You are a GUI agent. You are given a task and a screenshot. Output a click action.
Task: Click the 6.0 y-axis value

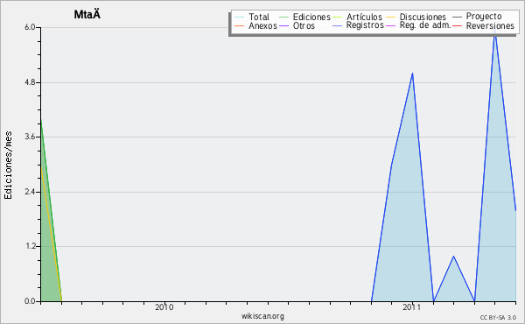tap(30, 27)
